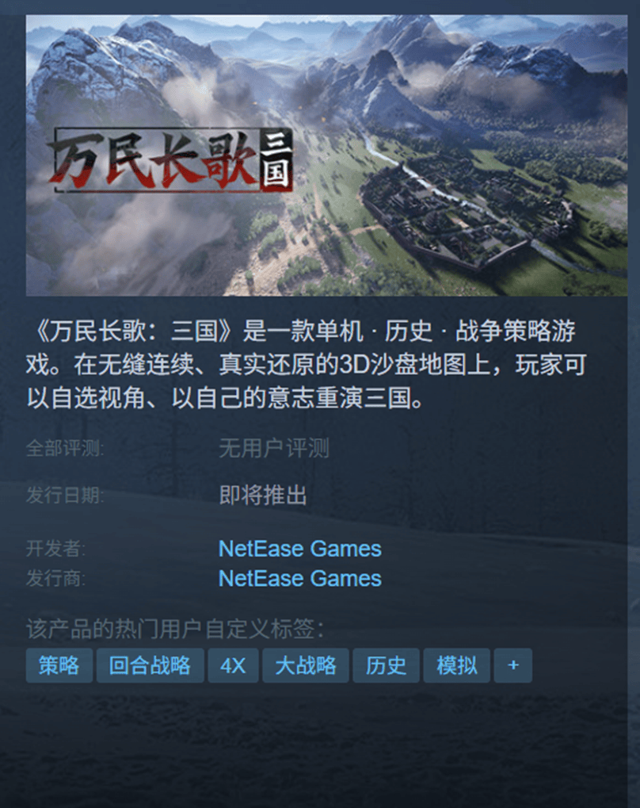Expand user tags with the + button
Image resolution: width=640 pixels, height=808 pixels.
pos(512,665)
